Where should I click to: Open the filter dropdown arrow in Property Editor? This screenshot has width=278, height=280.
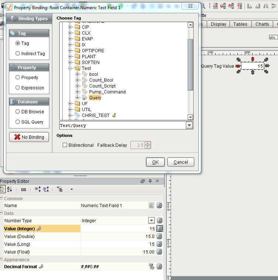pos(72,189)
